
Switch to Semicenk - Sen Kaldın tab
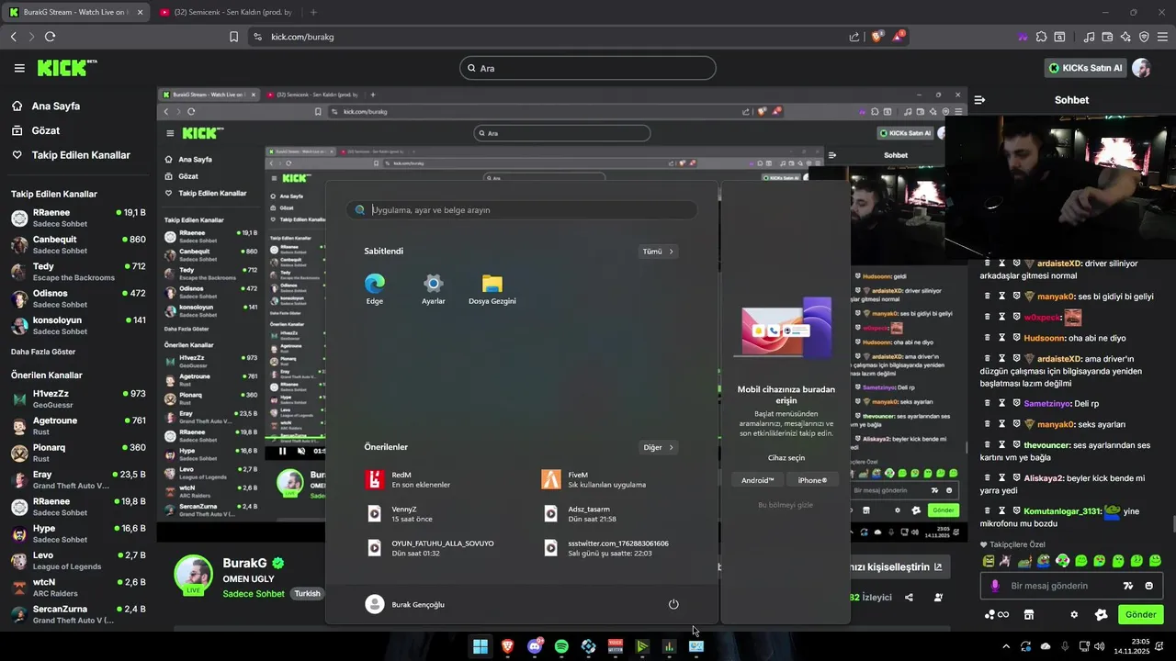pos(225,12)
